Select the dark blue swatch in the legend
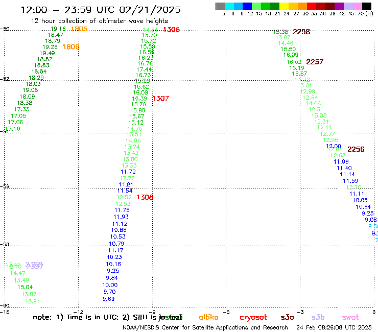The width and height of the screenshot is (378, 332). pyautogui.click(x=248, y=6)
